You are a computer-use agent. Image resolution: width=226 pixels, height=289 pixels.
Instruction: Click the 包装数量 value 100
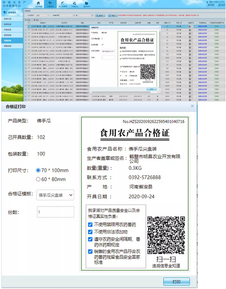[41, 154]
